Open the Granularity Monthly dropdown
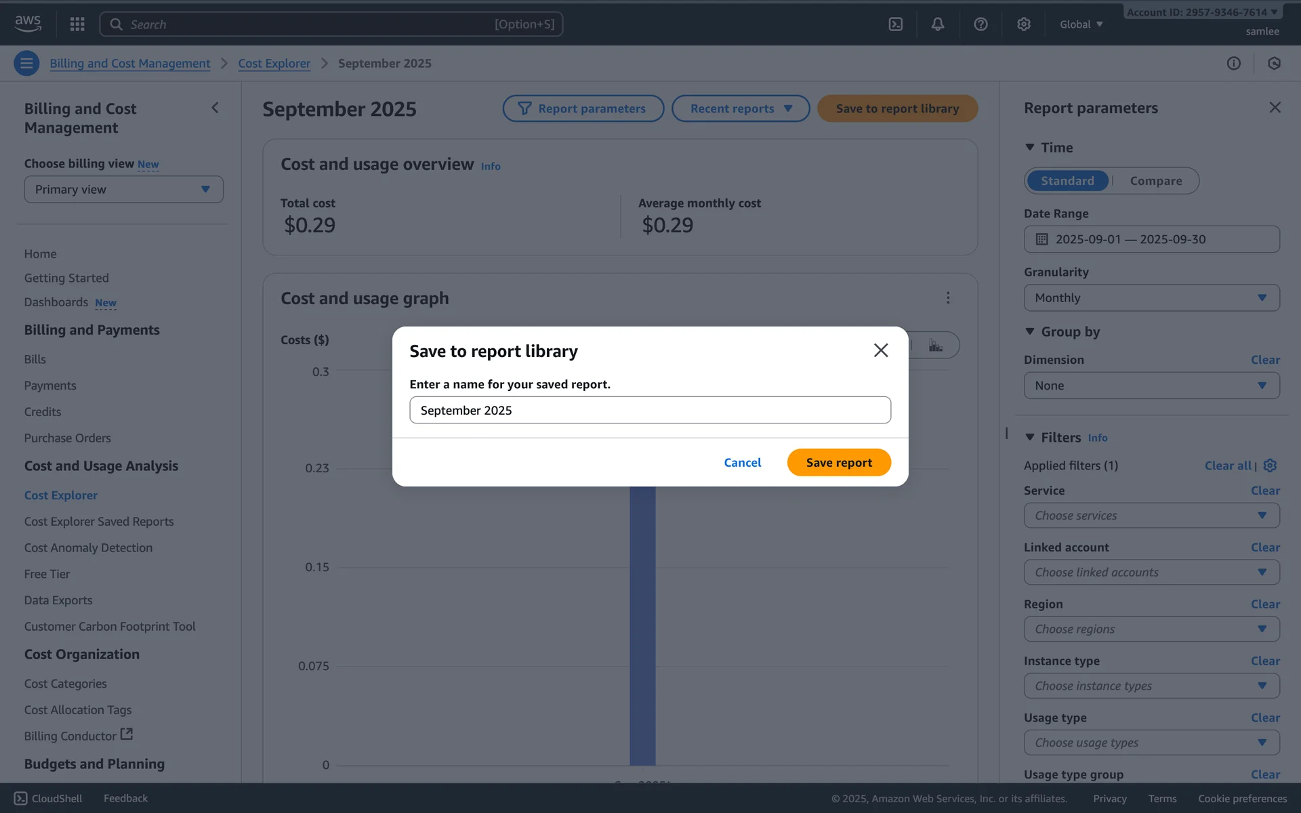1301x813 pixels. 1151,298
